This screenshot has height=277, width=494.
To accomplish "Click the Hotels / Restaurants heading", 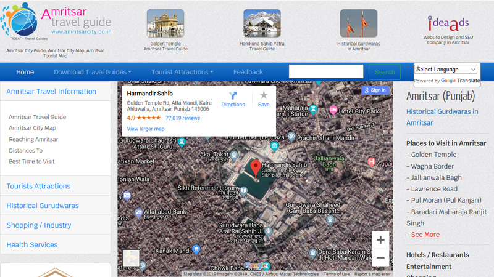I will click(x=438, y=255).
